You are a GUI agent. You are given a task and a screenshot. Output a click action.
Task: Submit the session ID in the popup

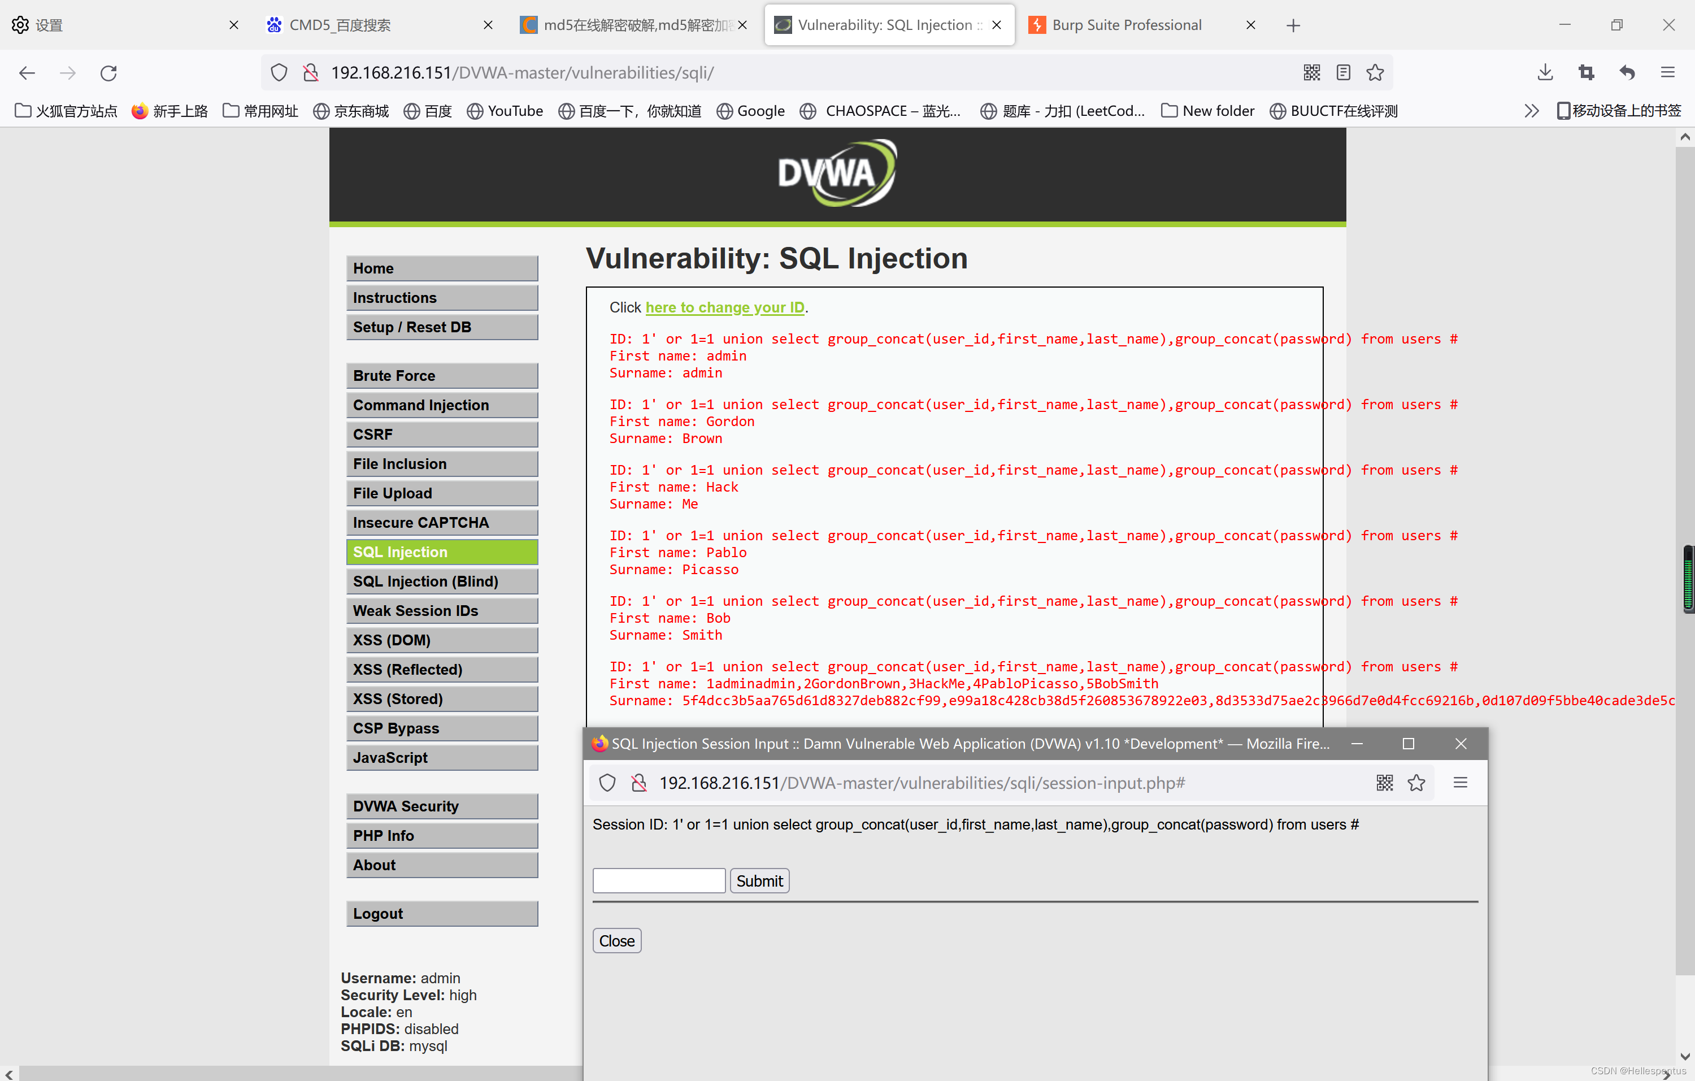coord(759,881)
